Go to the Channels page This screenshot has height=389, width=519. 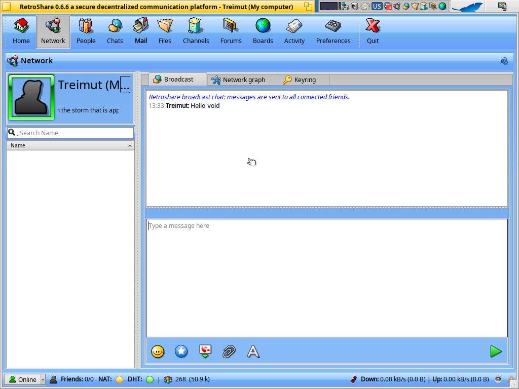[196, 31]
